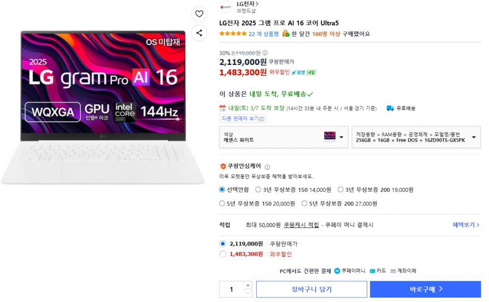Select 3년 무상보증 150 warranty option
Viewport: 489px width, 302px height.
[x=259, y=190]
